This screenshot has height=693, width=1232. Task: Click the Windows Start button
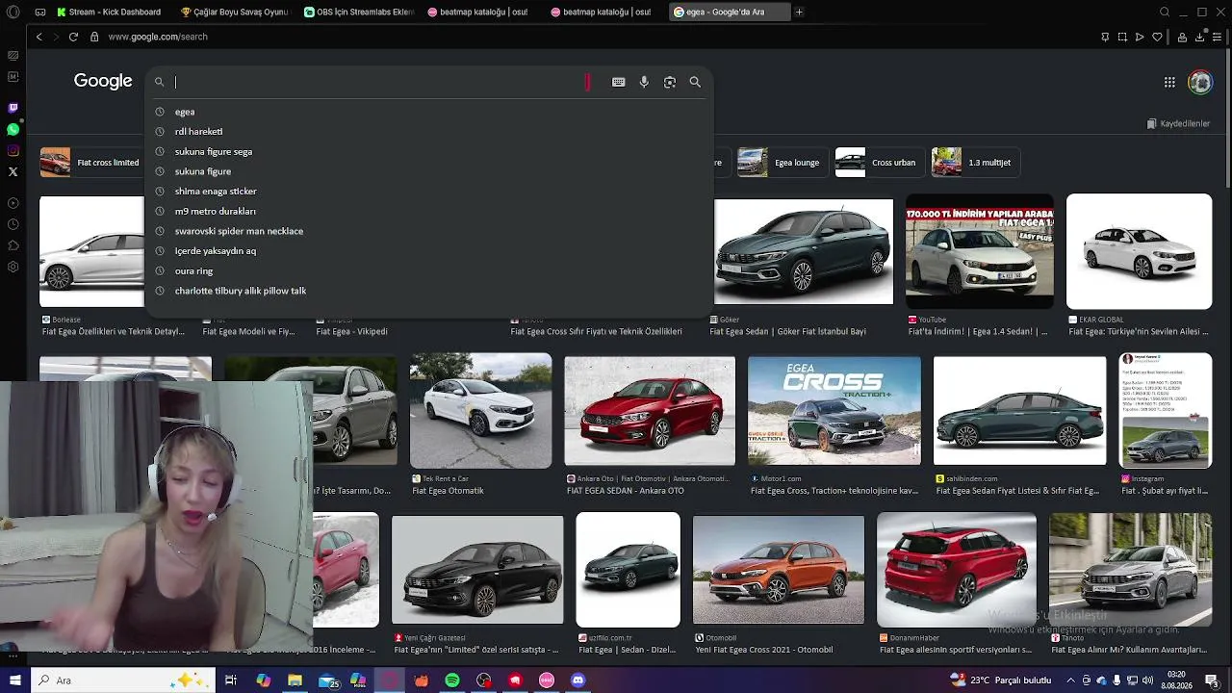pyautogui.click(x=13, y=680)
